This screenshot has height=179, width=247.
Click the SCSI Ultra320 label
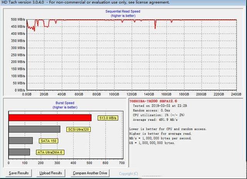[78, 130]
